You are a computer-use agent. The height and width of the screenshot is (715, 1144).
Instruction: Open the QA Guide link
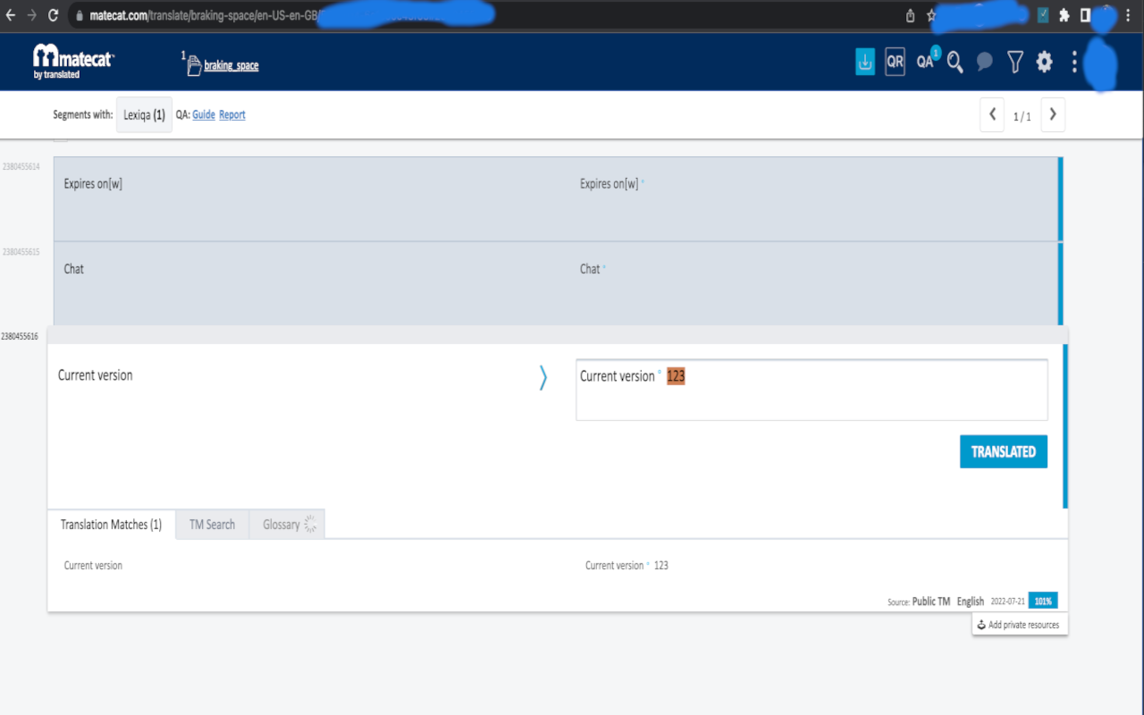click(x=204, y=115)
